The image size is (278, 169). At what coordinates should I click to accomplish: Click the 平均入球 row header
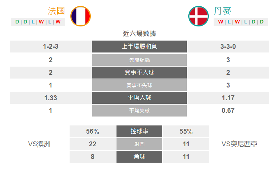click(x=139, y=98)
